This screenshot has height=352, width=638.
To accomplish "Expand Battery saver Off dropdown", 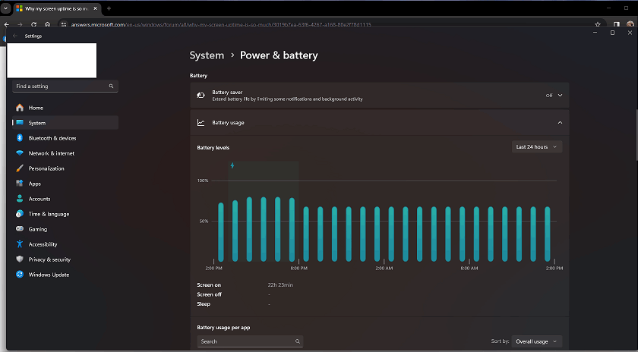I will [554, 95].
